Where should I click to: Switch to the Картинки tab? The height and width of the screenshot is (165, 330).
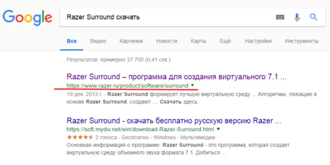tap(131, 41)
